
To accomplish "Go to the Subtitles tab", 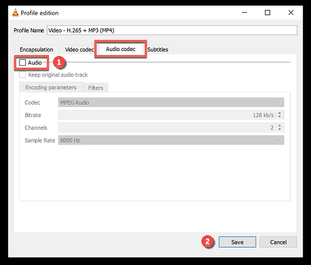I will coord(158,49).
